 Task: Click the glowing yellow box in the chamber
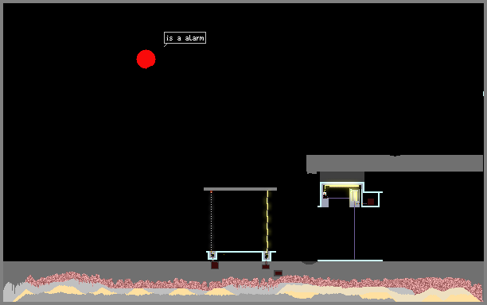coord(354,195)
